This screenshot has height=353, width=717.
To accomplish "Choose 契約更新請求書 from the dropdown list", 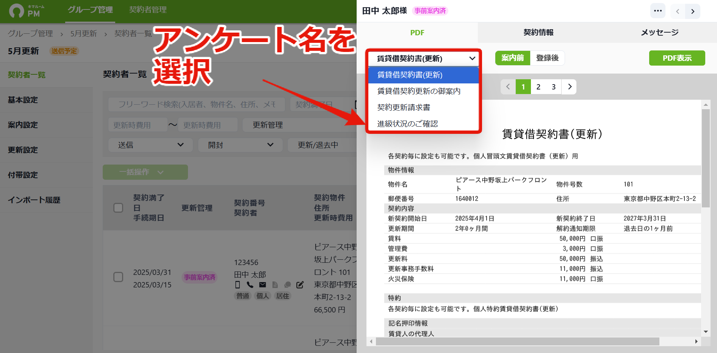I will click(424, 108).
